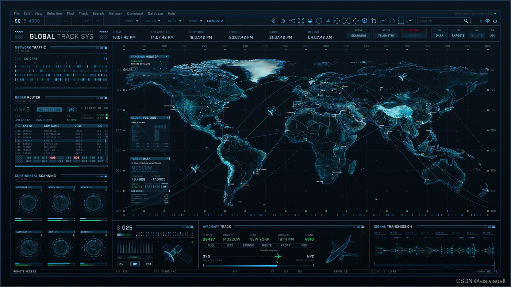Open the Track menu
This screenshot has width=511, height=287.
click(83, 13)
